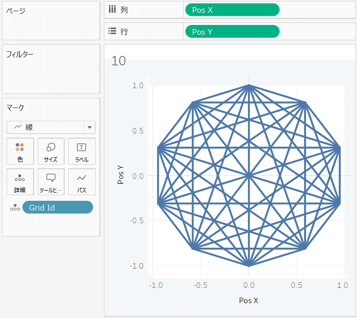Open the Path (パス) marks card
The height and width of the screenshot is (318, 357).
pyautogui.click(x=81, y=182)
